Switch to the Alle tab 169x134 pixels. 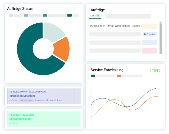[92, 16]
